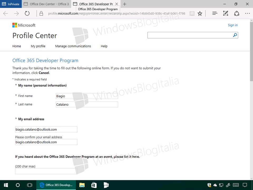Click the 'My name (personal information)' label

tap(42, 85)
